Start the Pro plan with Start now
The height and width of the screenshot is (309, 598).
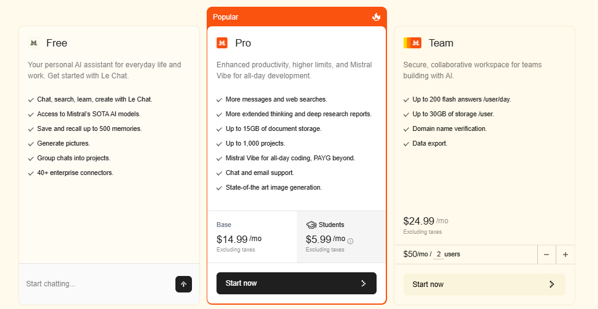tap(296, 283)
